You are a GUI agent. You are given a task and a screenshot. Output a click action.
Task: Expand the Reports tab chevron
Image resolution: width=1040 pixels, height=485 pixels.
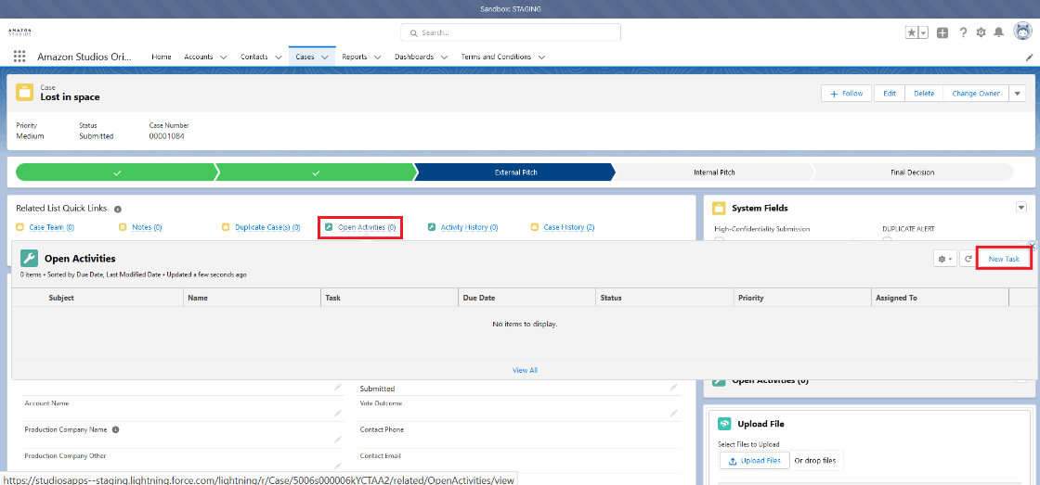tap(377, 57)
